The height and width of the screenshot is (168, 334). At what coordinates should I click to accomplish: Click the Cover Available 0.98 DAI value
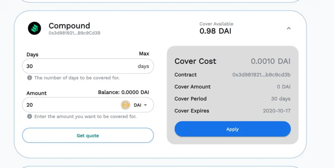click(x=215, y=31)
